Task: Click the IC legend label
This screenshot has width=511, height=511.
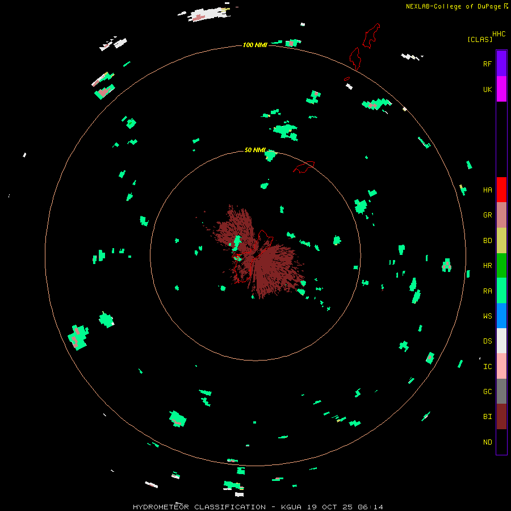Action: (487, 367)
